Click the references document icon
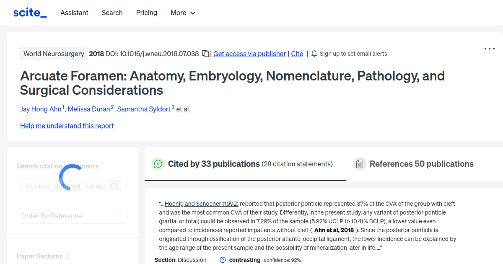Screen dimensions: 503x264 [360, 163]
